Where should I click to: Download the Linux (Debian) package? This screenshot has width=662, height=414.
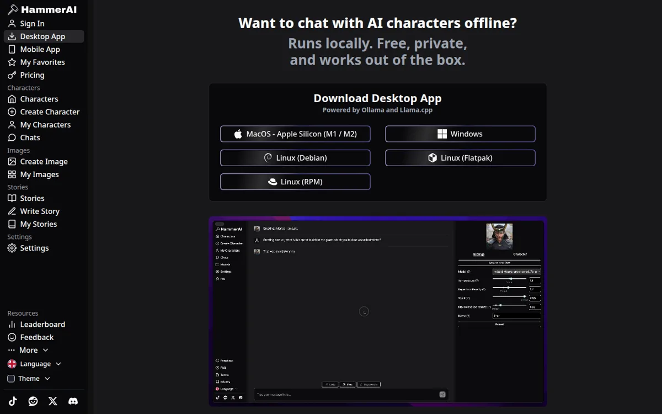pyautogui.click(x=295, y=158)
